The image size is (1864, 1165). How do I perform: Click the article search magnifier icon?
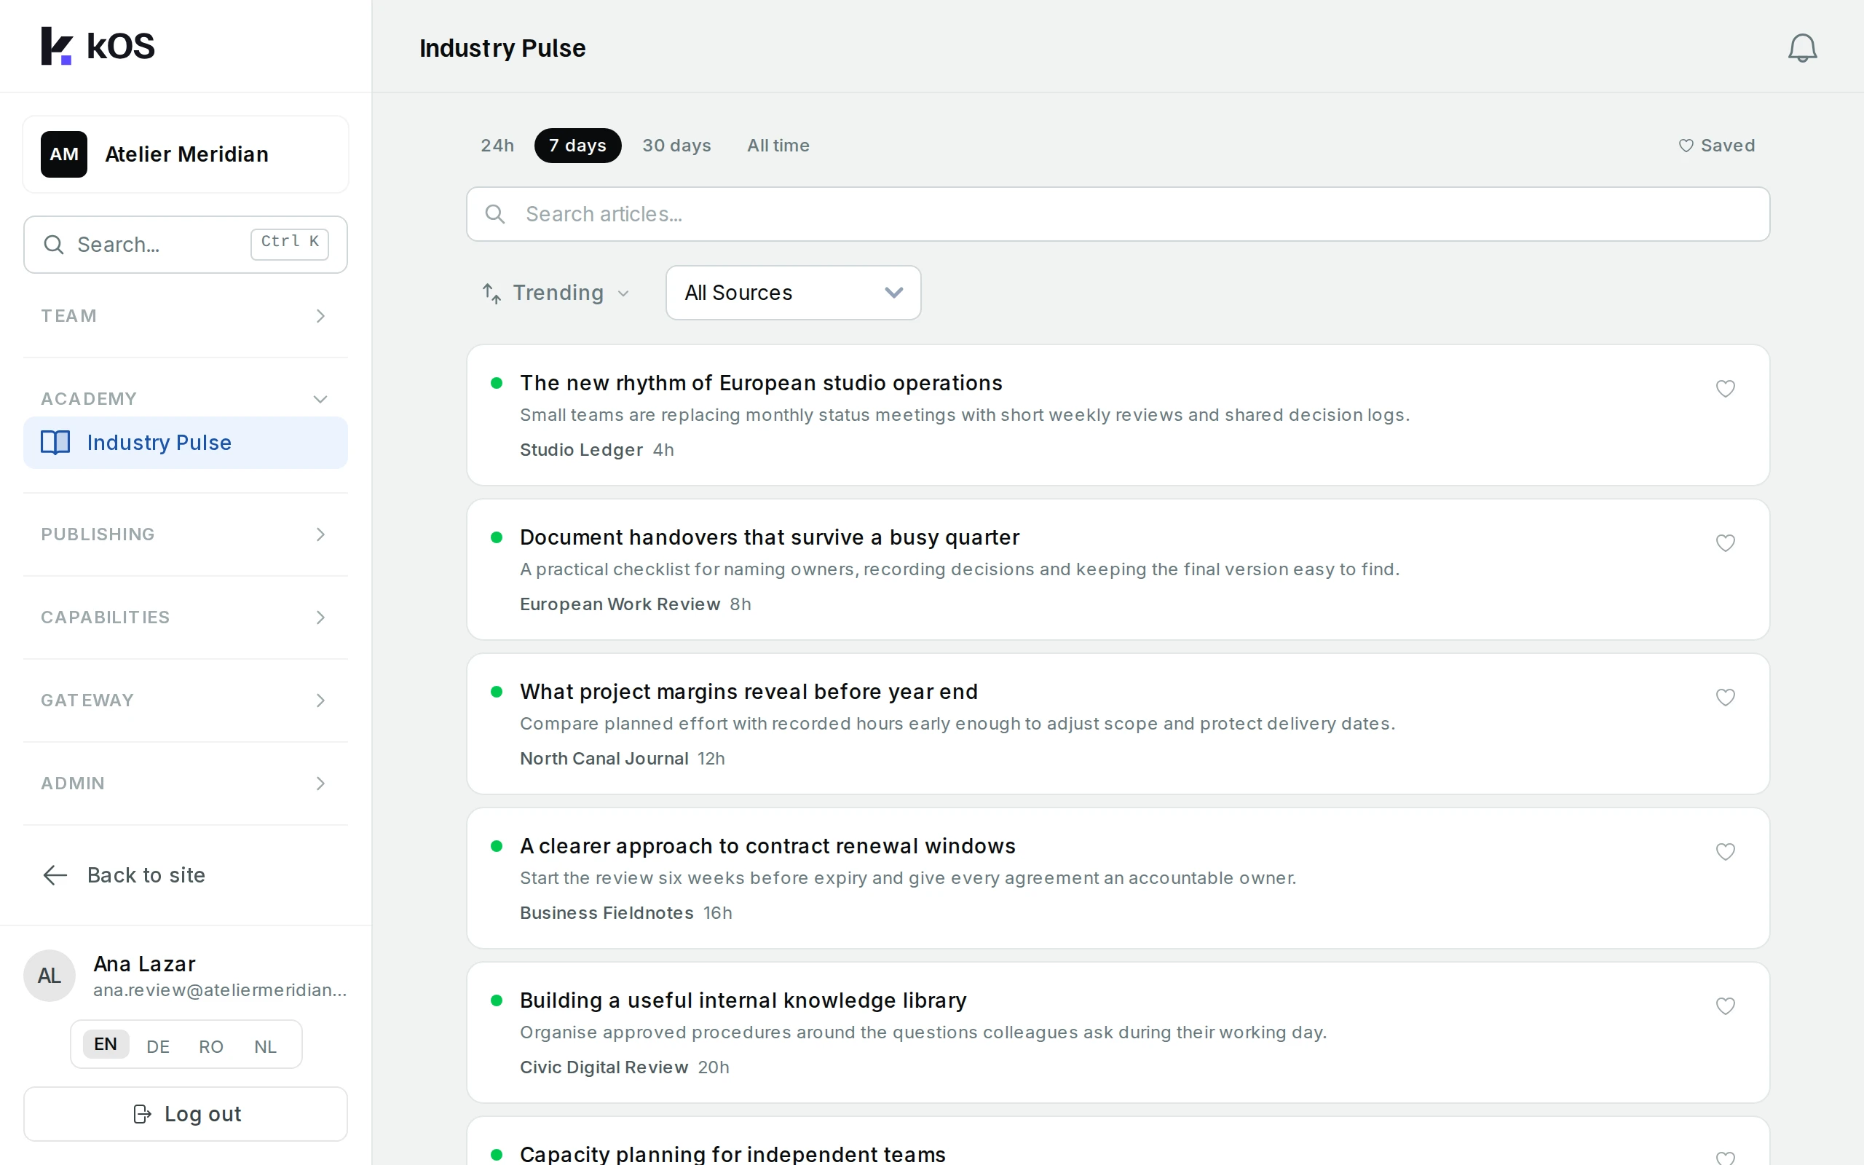coord(495,214)
